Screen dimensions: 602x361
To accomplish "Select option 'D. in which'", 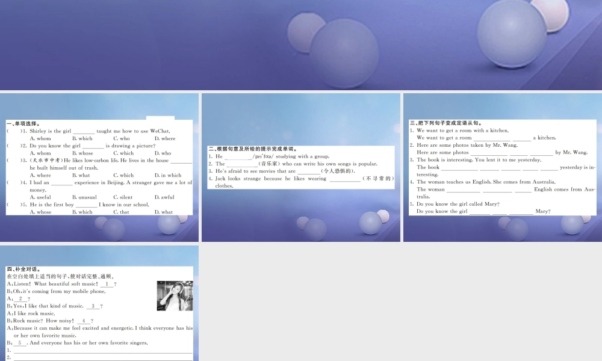I will pos(168,175).
